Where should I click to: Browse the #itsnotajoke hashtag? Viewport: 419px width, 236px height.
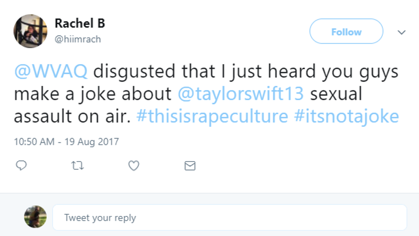[346, 116]
